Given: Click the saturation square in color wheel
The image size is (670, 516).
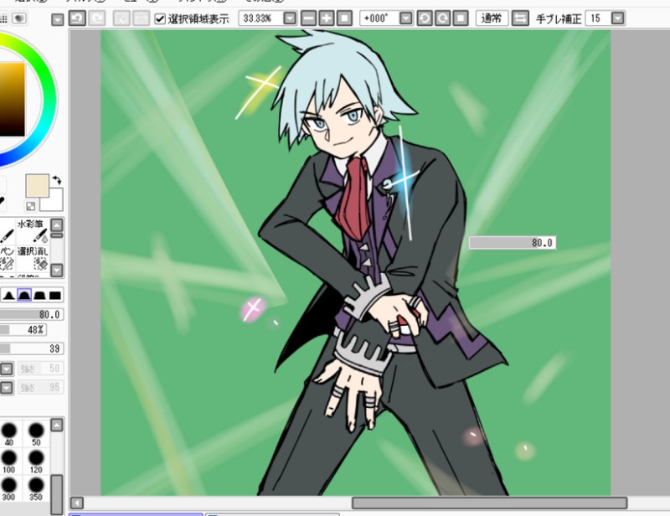Looking at the screenshot, I should pyautogui.click(x=12, y=99).
